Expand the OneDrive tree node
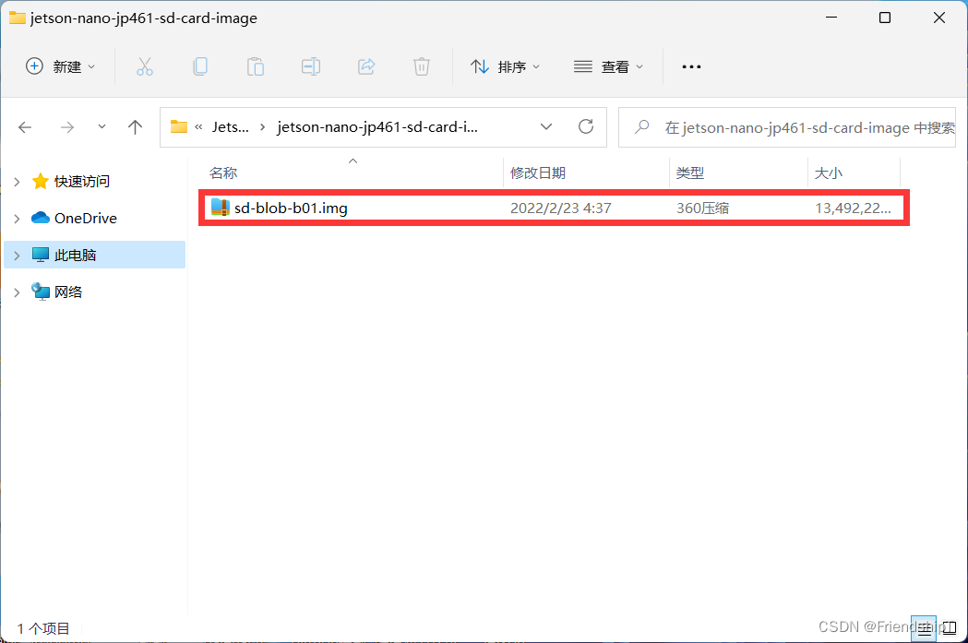 [x=18, y=219]
